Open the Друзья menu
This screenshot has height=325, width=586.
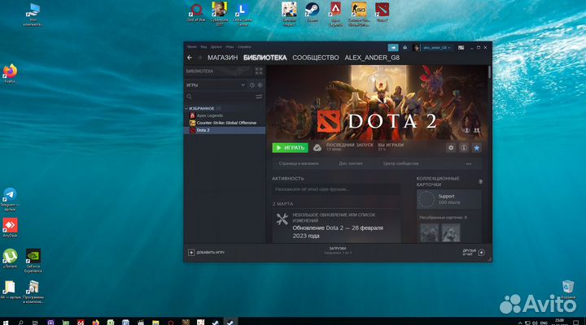(x=216, y=47)
